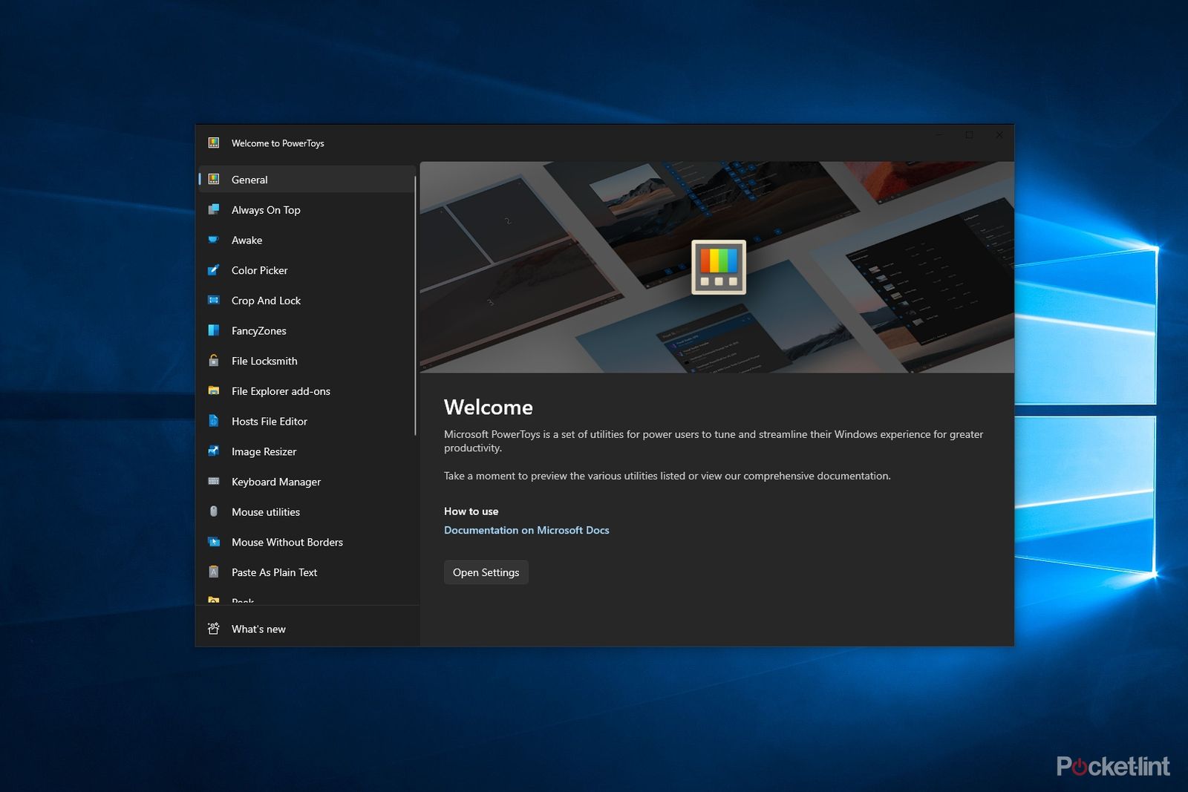Go to the Awake utility page
The height and width of the screenshot is (792, 1188).
pyautogui.click(x=306, y=240)
